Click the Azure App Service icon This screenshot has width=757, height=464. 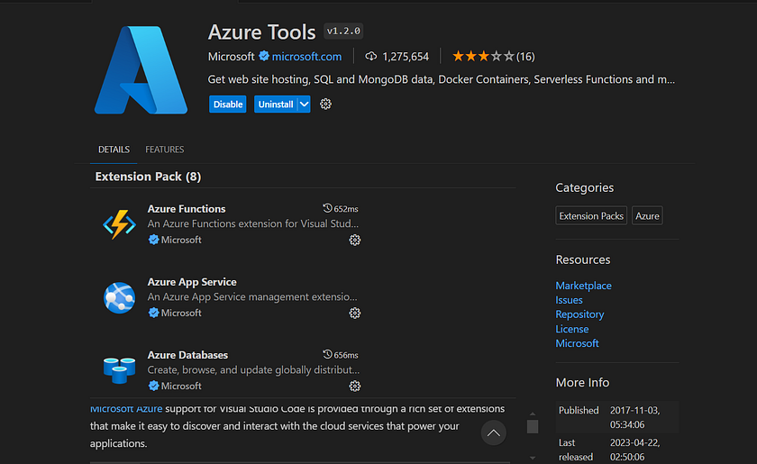click(x=119, y=296)
